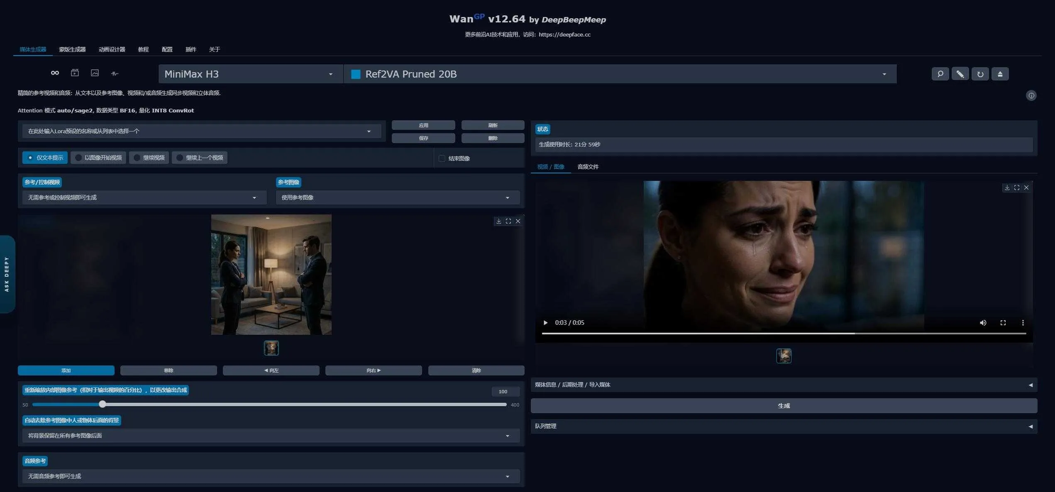The height and width of the screenshot is (492, 1055).
Task: Click the 移除 button
Action: pos(169,370)
